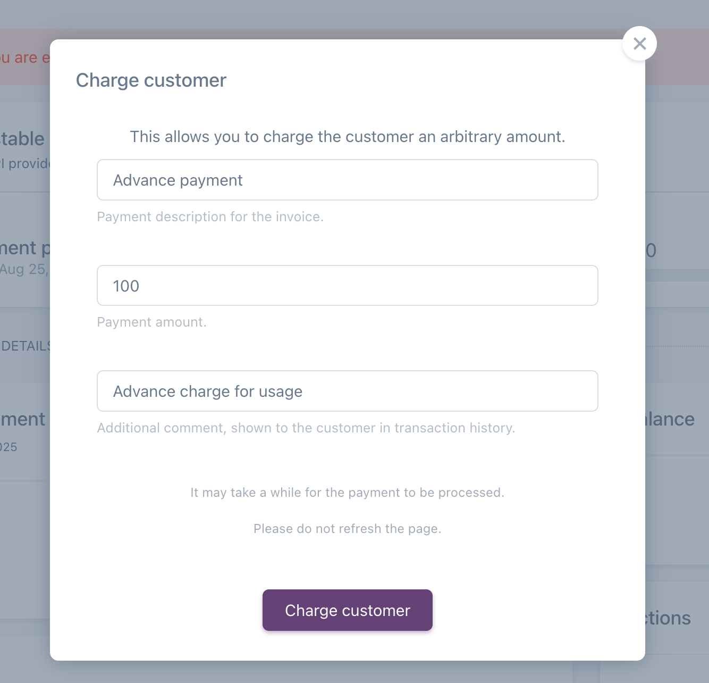Image resolution: width=709 pixels, height=683 pixels.
Task: Click the 'Please do not refresh the page' text
Action: click(x=347, y=529)
